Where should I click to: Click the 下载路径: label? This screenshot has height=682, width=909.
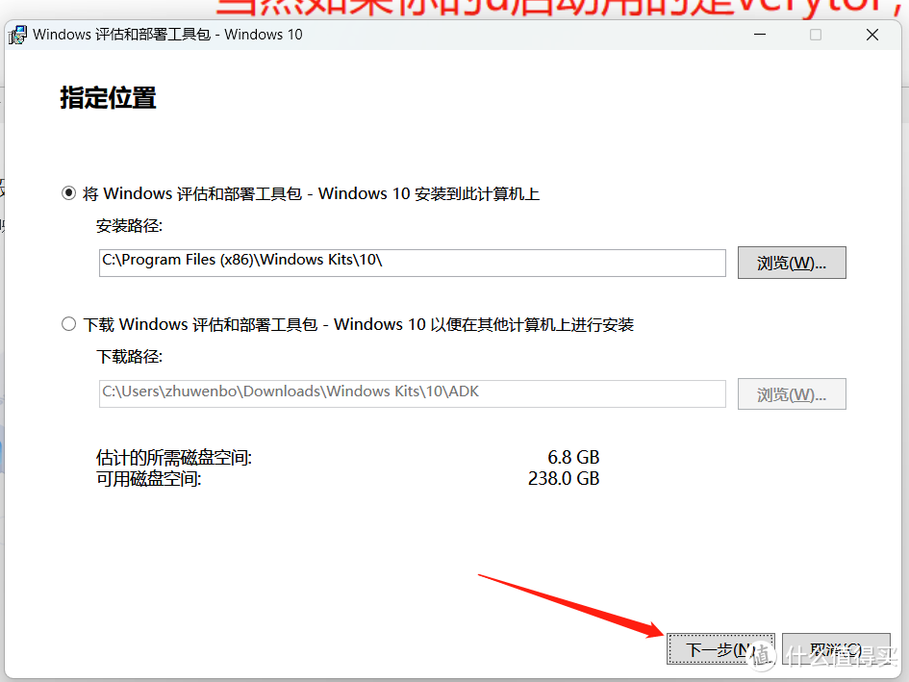[129, 357]
